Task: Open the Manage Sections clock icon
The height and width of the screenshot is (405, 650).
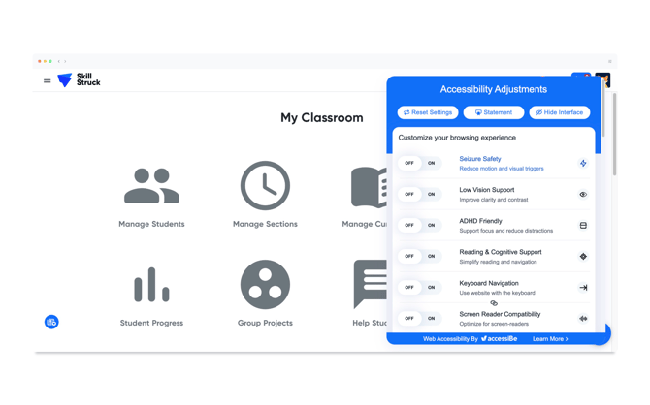Action: pyautogui.click(x=265, y=185)
